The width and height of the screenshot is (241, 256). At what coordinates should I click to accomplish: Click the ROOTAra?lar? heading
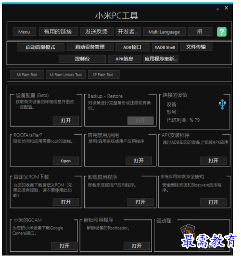click(x=27, y=135)
